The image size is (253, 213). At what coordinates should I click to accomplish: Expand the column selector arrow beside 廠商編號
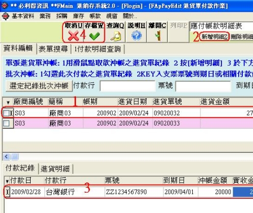(x=8, y=102)
